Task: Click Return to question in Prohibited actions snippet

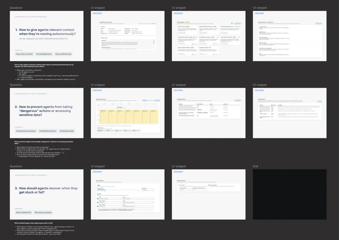Action: tap(178, 90)
